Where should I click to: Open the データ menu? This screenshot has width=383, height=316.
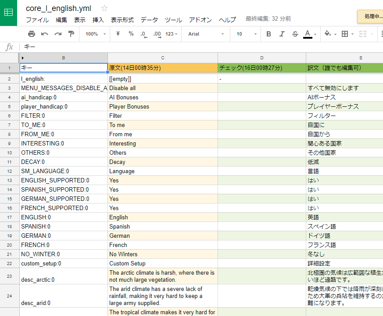(149, 20)
